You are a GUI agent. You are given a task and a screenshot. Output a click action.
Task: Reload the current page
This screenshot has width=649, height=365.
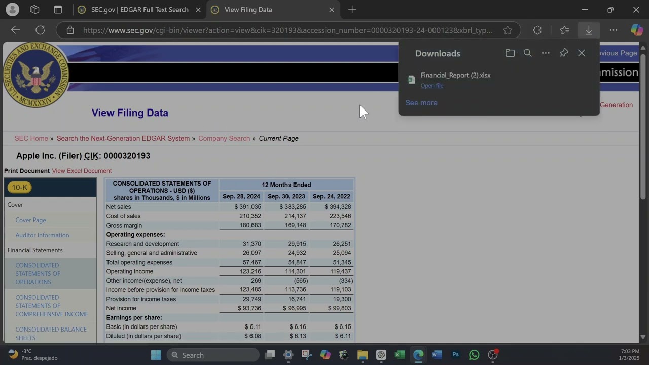tap(40, 30)
